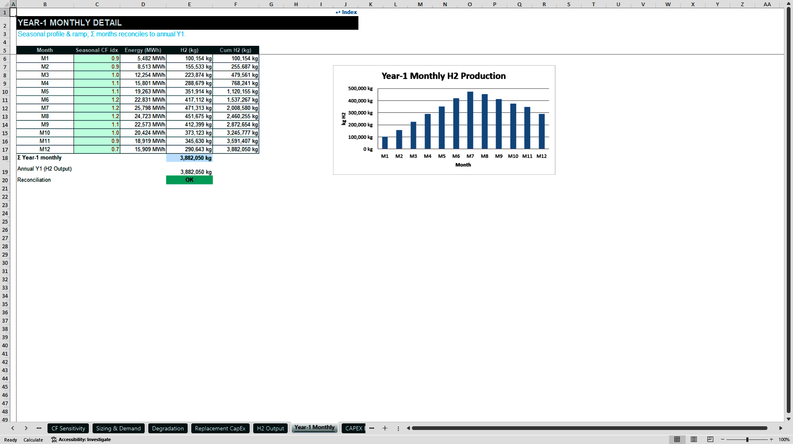
Task: Click the Select All corner button
Action: (x=5, y=4)
